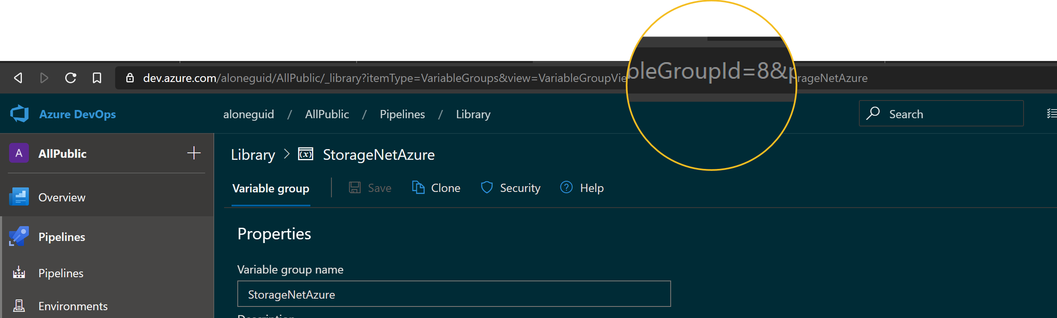Image resolution: width=1057 pixels, height=318 pixels.
Task: Open AllPublic project name in sidebar
Action: click(63, 154)
